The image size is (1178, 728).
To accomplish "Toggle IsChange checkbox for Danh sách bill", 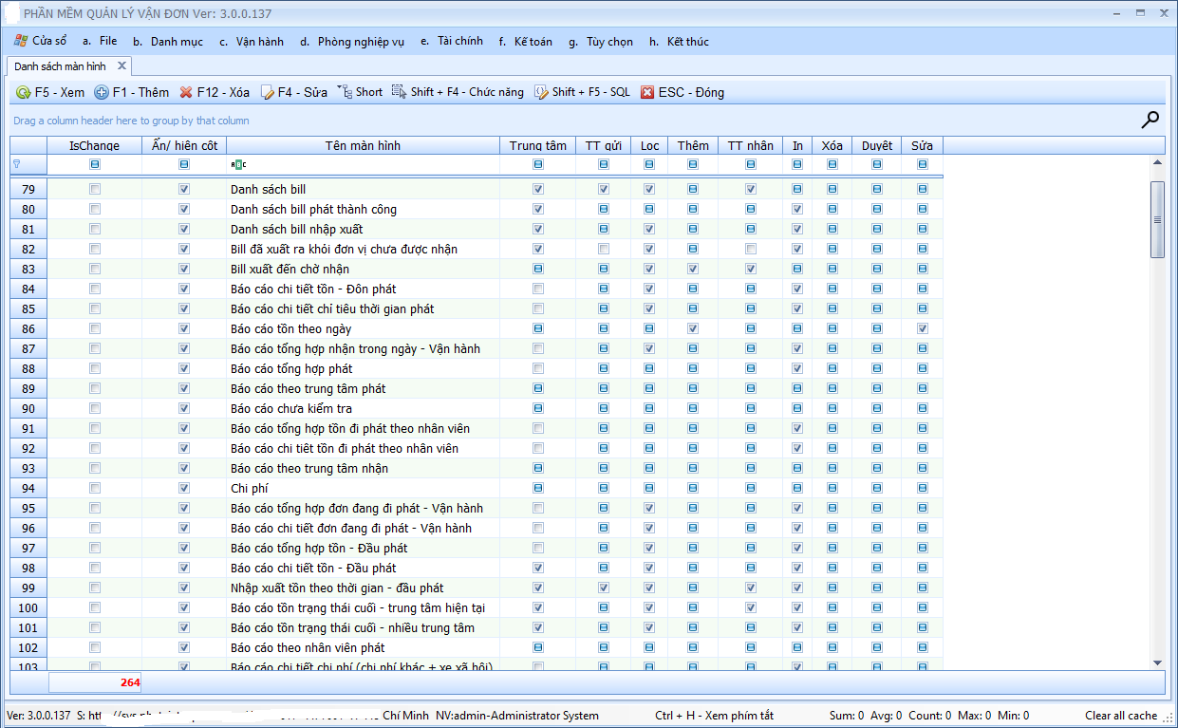I will [95, 189].
